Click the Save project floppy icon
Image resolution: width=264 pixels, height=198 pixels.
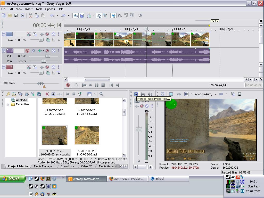(x=16, y=15)
